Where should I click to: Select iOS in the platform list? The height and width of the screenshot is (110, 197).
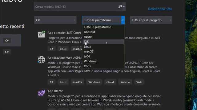[103, 42]
